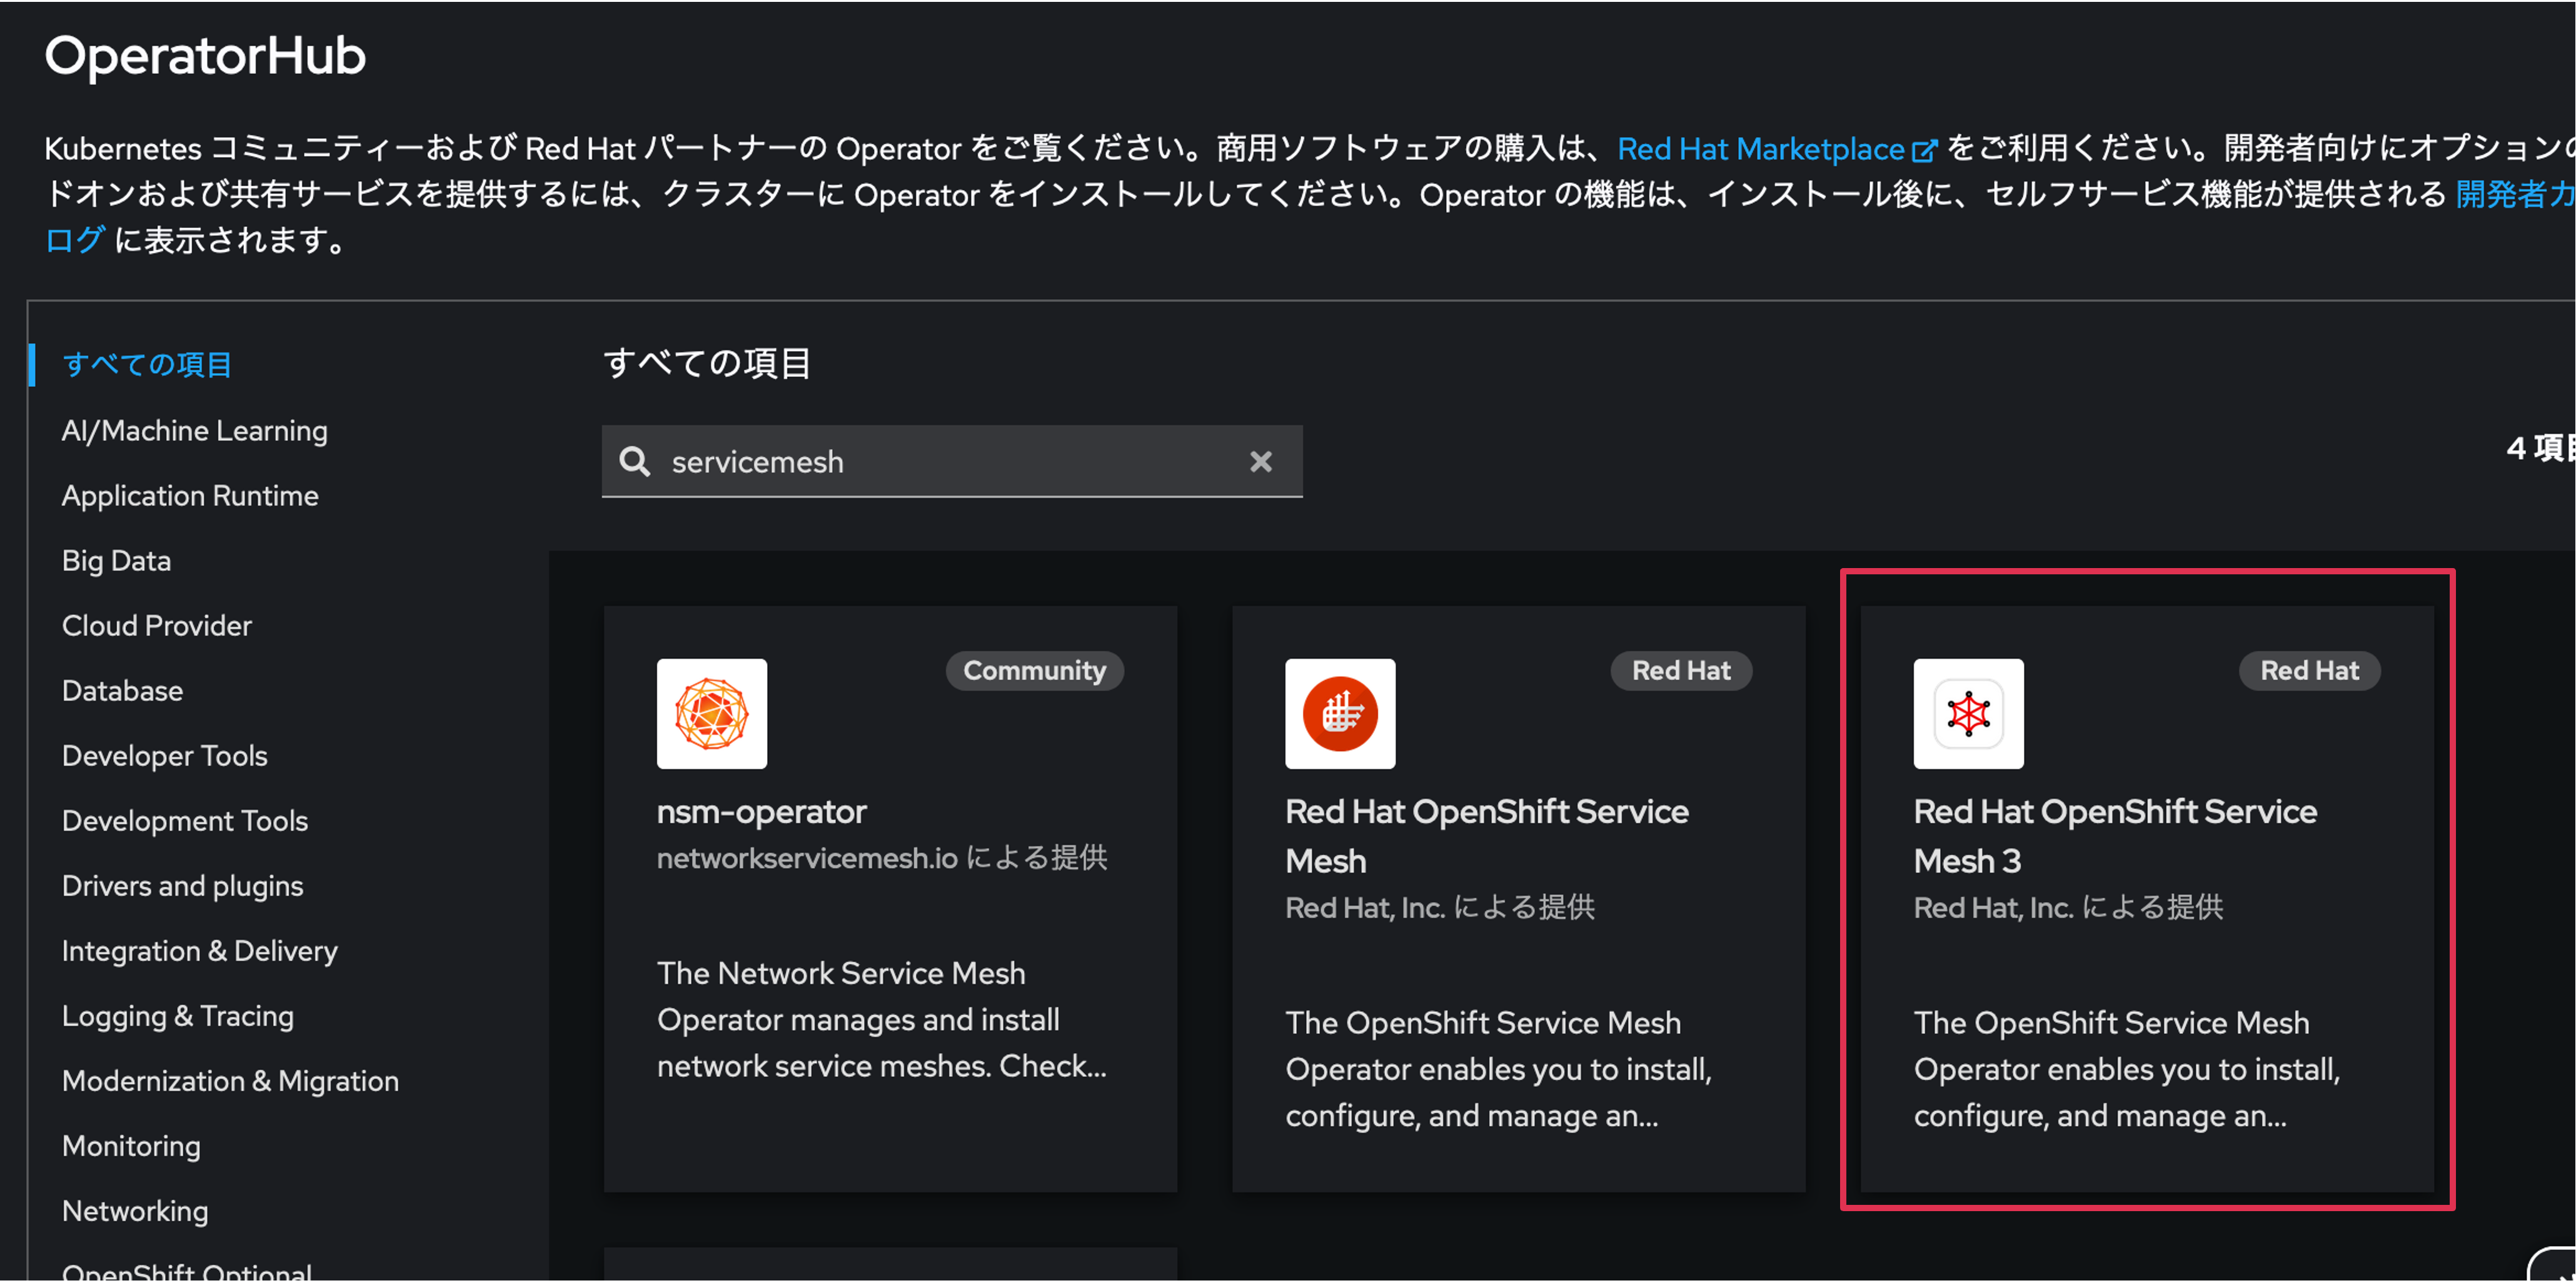Switch to the Developer Tools category
The width and height of the screenshot is (2576, 1283).
click(164, 756)
